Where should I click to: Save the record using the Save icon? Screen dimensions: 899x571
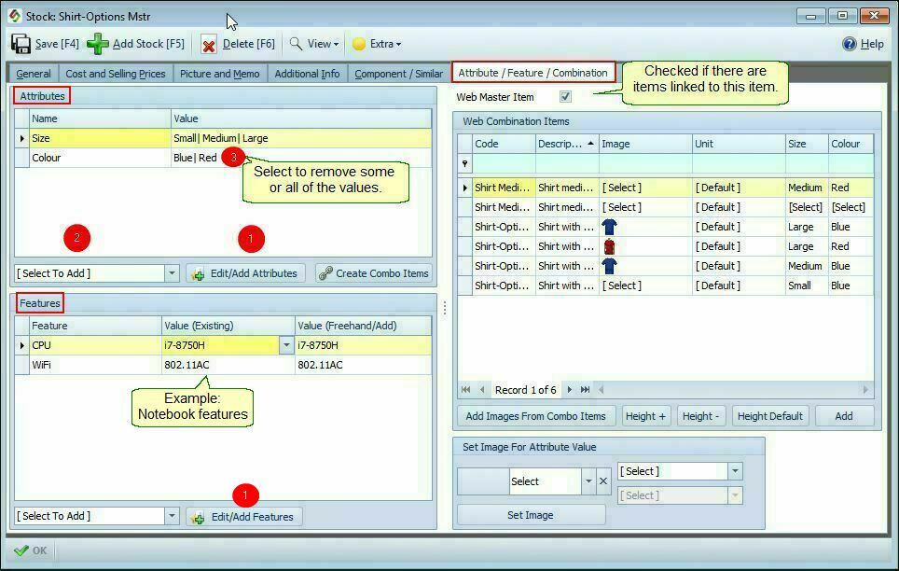tap(19, 43)
